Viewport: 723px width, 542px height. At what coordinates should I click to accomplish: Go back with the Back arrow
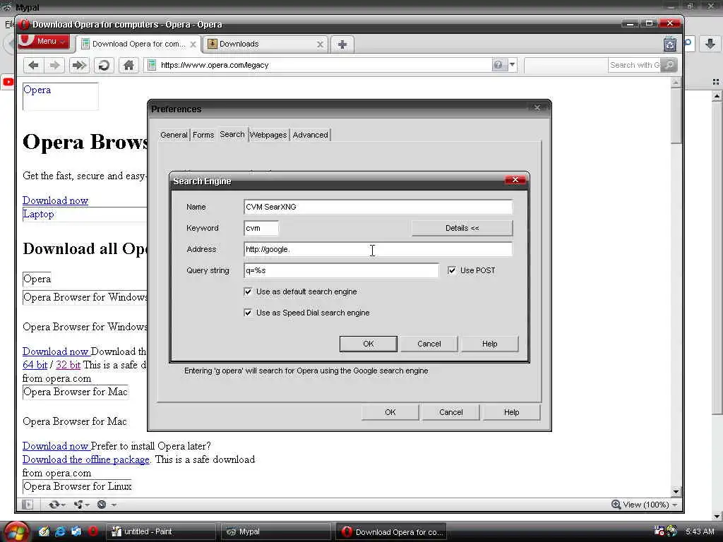pos(33,65)
